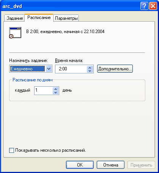
Task: Select the Расписание tab
Action: [39, 17]
